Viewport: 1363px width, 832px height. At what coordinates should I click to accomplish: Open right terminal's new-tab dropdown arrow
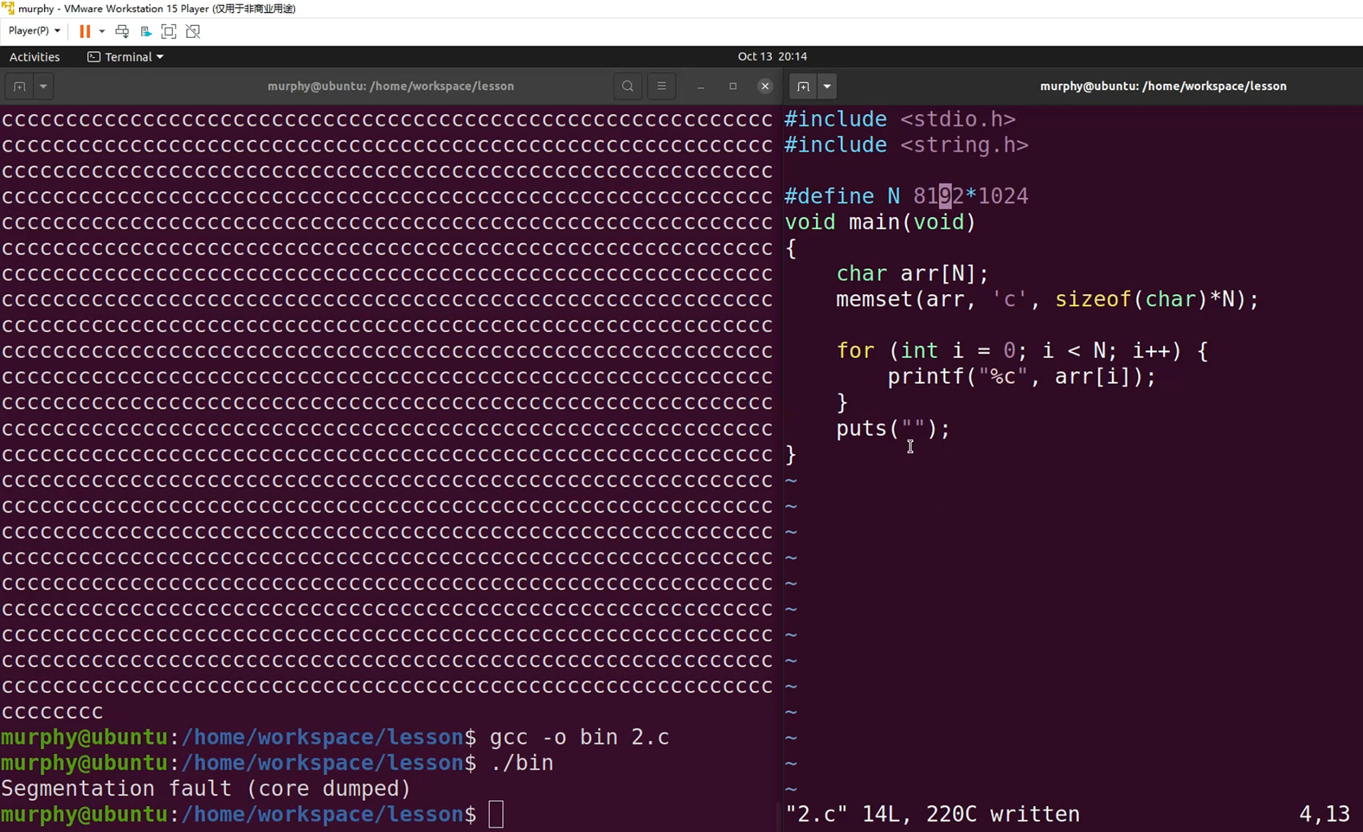pos(827,87)
